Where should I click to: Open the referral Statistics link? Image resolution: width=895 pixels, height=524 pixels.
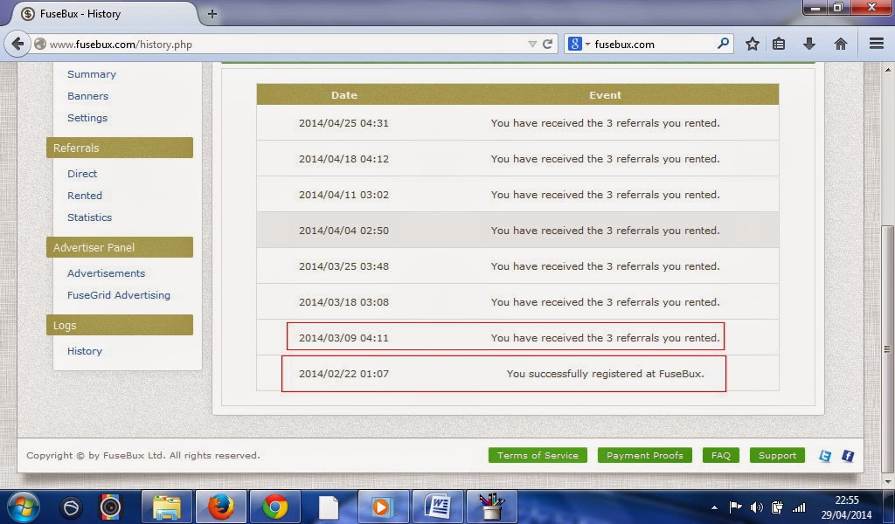pos(90,217)
